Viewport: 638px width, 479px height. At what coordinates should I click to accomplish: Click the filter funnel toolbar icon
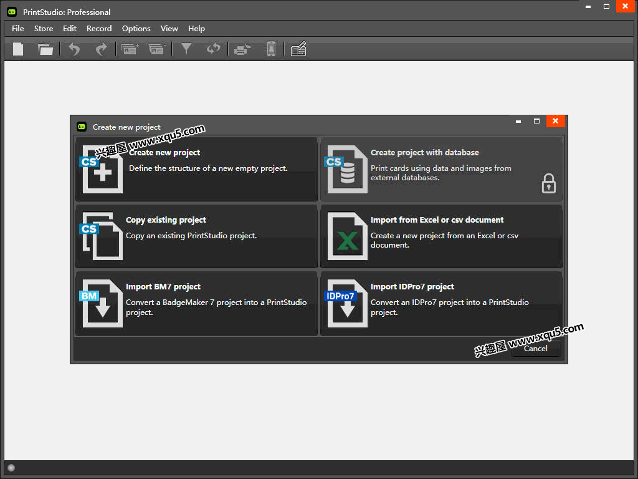[x=186, y=49]
